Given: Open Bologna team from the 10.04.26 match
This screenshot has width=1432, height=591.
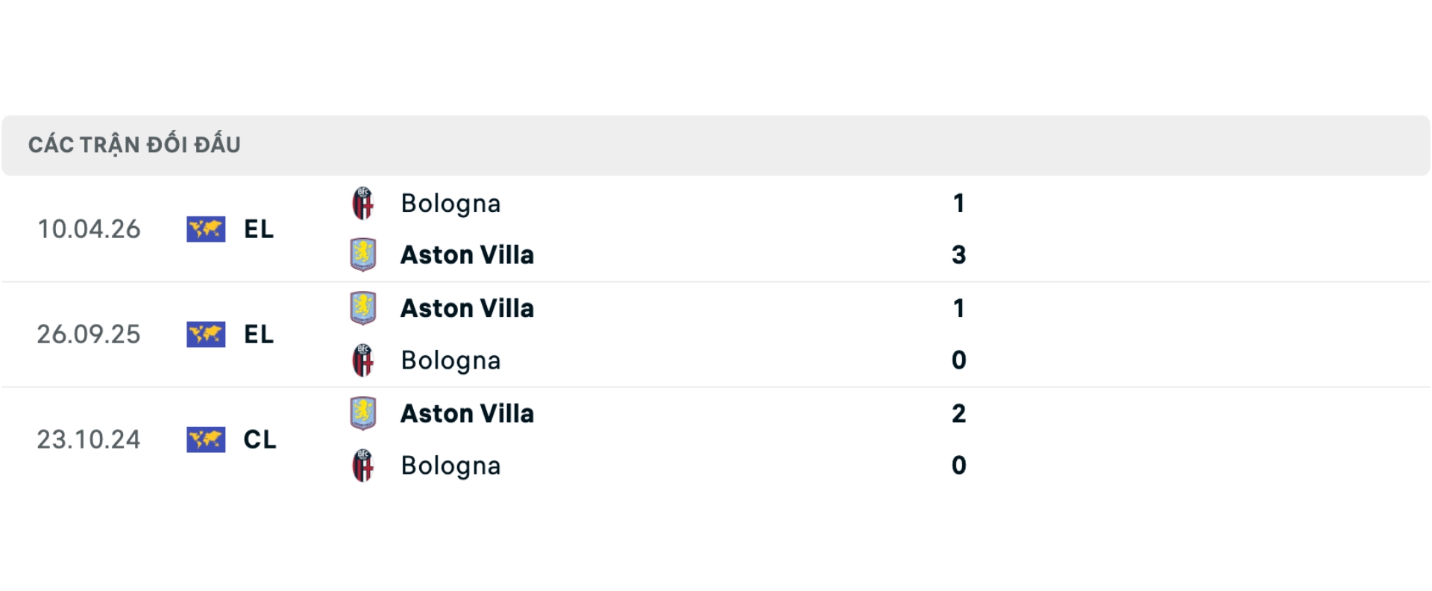Looking at the screenshot, I should click(450, 203).
